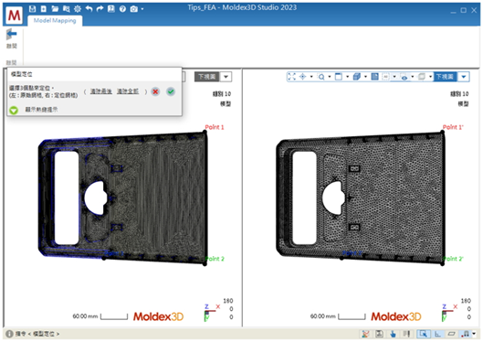483x342 pixels.
Task: Open the dropdown arrow beside the magnet snap icon
Action: click(x=474, y=334)
